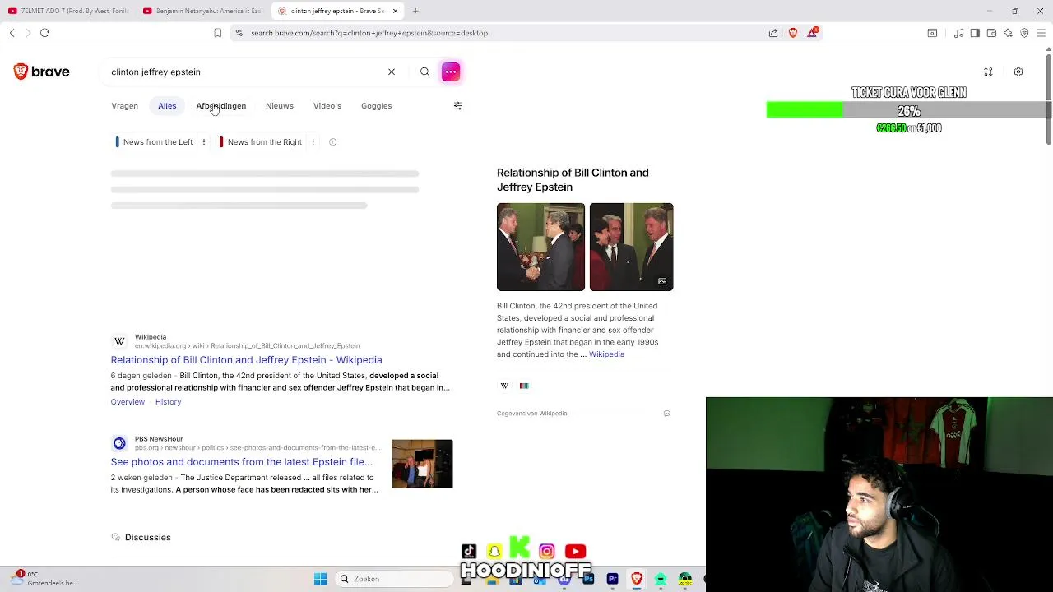Click Wikipedia link ending infobox description
This screenshot has height=592, width=1053.
pyautogui.click(x=606, y=354)
